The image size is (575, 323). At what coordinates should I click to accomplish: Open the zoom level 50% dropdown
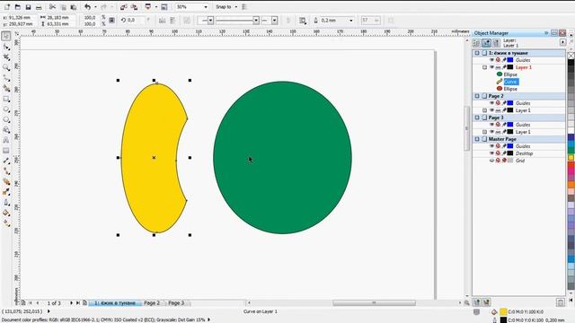pyautogui.click(x=206, y=7)
